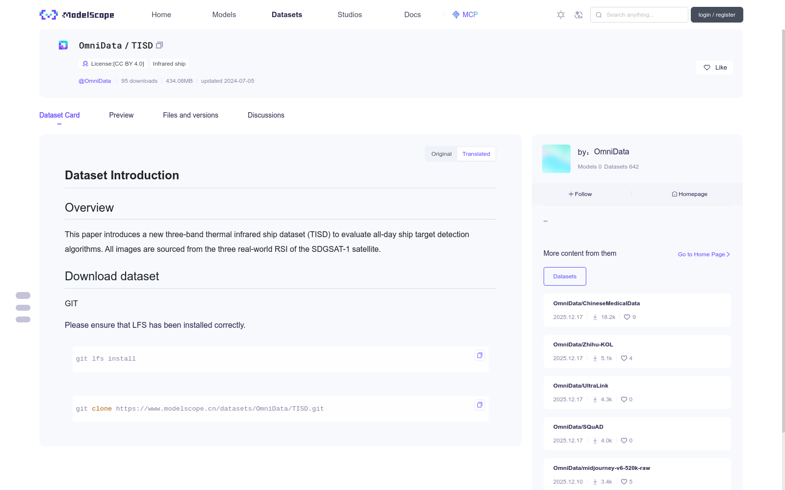Click the Go to Home Page link
Screen dimensions: 785x490
[x=704, y=254]
